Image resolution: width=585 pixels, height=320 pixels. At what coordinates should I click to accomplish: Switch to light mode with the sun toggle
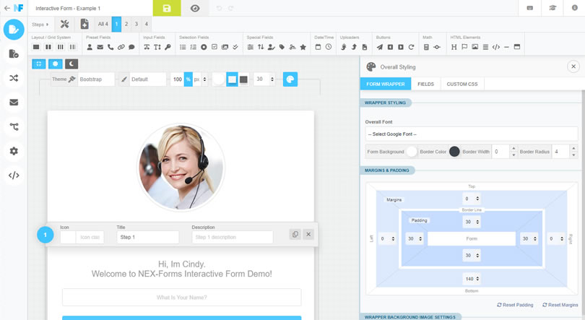55,64
